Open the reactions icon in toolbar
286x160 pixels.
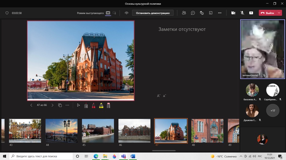[x=202, y=13]
